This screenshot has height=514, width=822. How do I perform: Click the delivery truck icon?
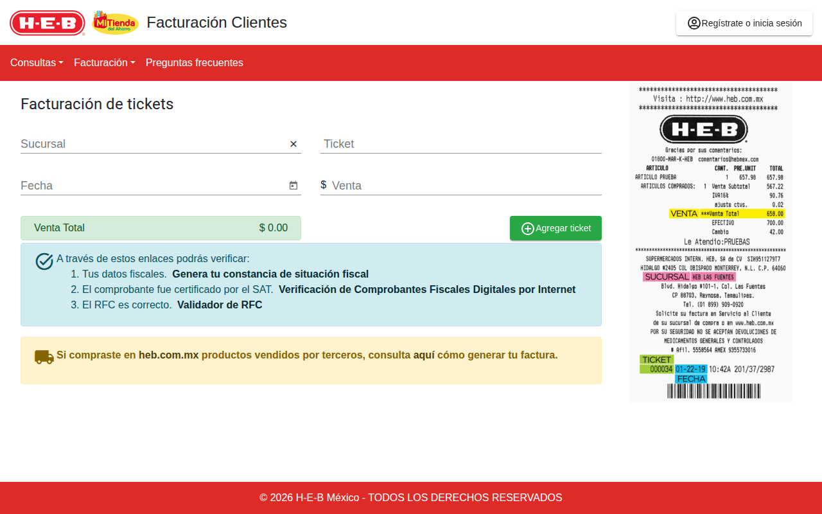click(x=44, y=357)
